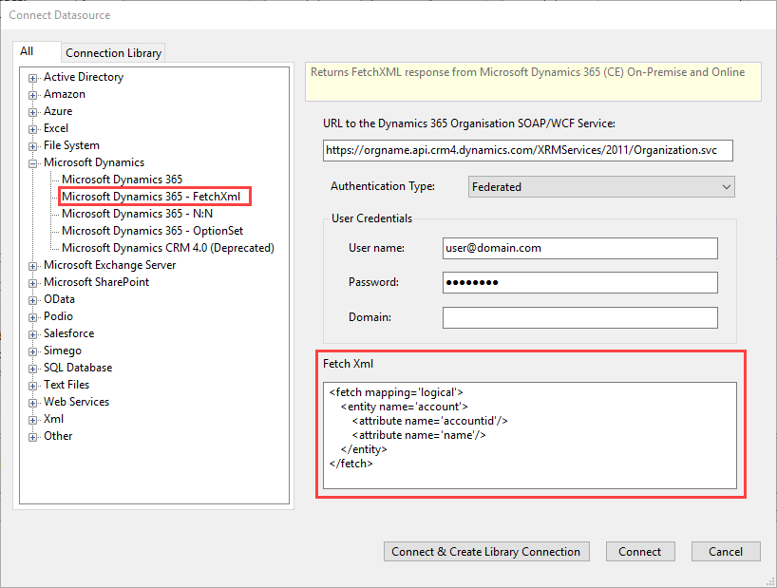The image size is (777, 588).
Task: Expand the Simego tree node
Action: click(x=32, y=351)
